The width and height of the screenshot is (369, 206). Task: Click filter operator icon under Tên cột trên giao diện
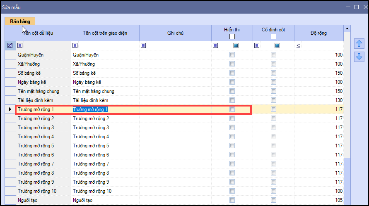tap(75, 45)
